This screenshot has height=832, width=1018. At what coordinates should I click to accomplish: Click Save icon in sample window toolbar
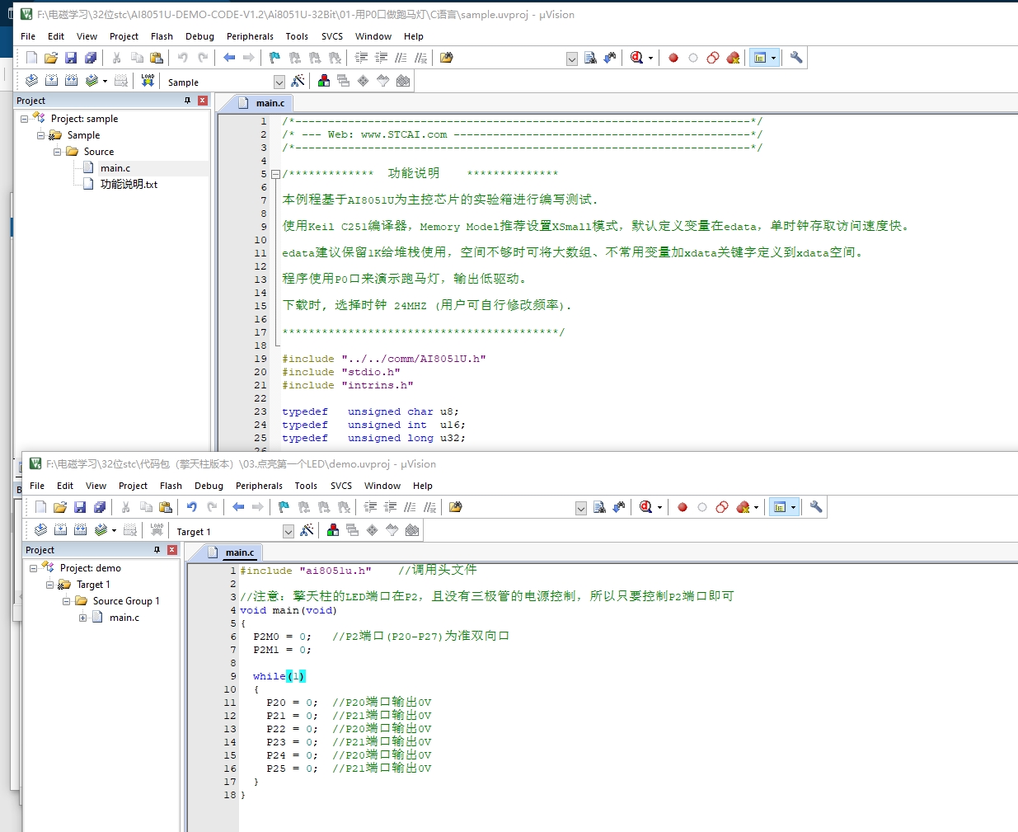click(x=71, y=58)
